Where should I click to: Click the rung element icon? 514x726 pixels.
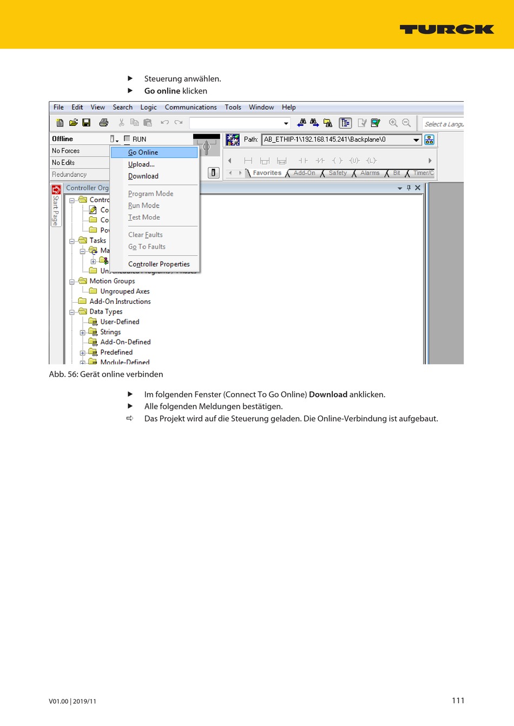point(248,161)
